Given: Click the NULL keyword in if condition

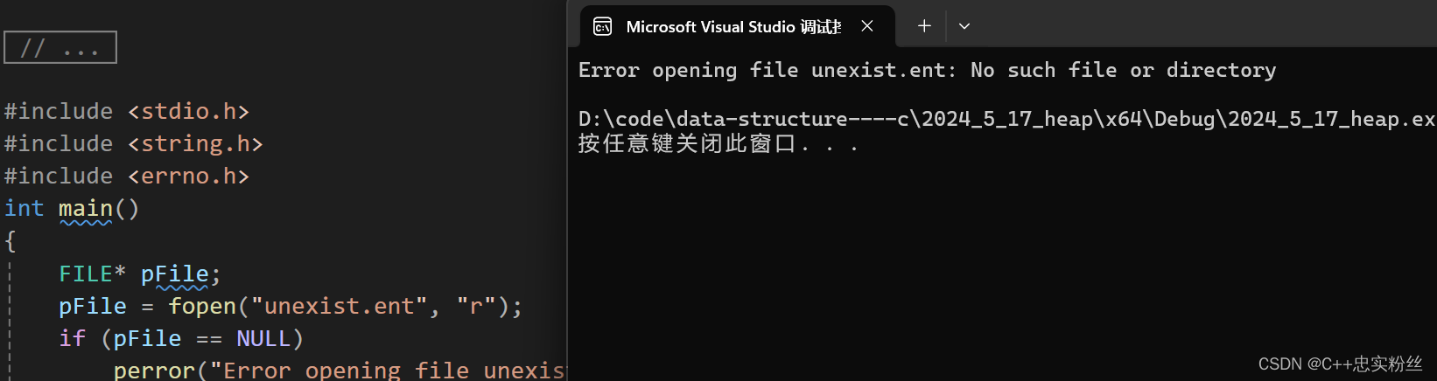Looking at the screenshot, I should [263, 339].
